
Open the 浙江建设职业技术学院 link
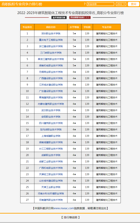pos(51,46)
